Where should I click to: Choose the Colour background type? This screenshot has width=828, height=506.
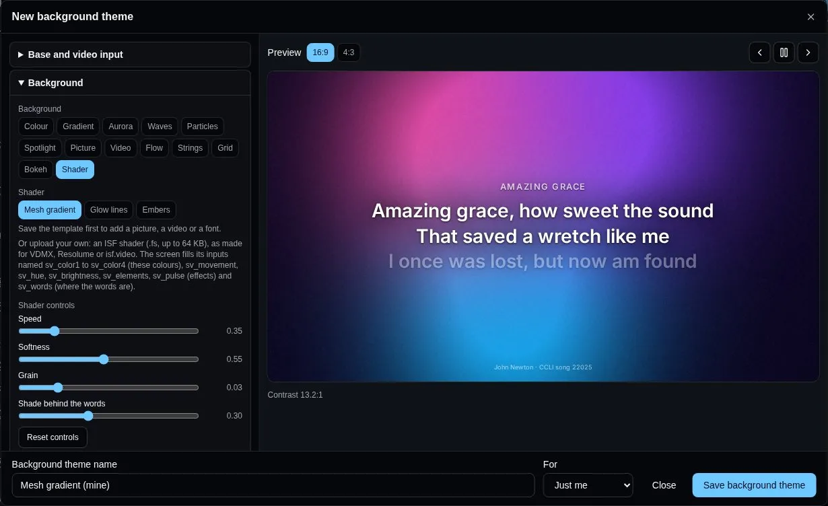tap(36, 126)
